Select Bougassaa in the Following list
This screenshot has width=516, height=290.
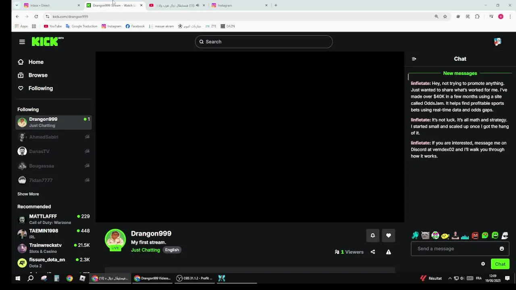(x=54, y=166)
